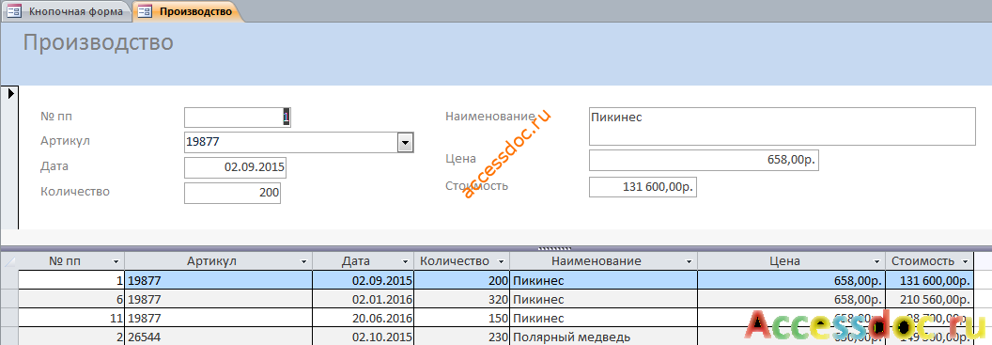Click the quantity cell 150
This screenshot has height=345, width=992.
tap(461, 318)
